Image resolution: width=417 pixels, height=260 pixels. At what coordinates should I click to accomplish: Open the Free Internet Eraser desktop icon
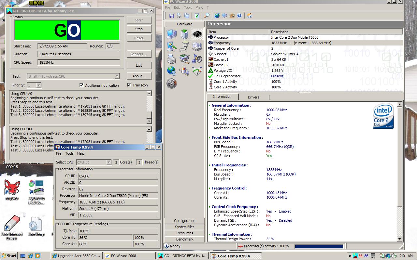[x=12, y=227]
